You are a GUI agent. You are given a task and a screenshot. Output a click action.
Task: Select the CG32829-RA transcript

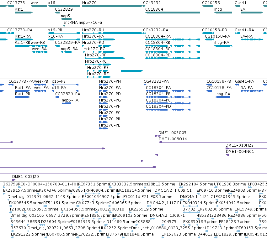57,46
